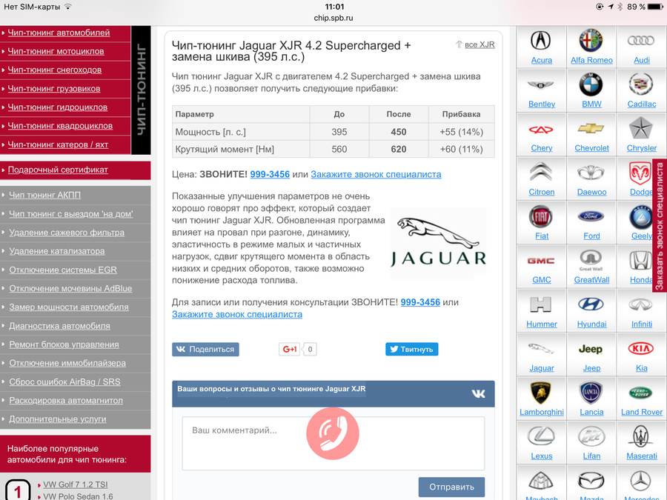667x500 pixels.
Task: Submit comment with Отправить button
Action: 451,487
